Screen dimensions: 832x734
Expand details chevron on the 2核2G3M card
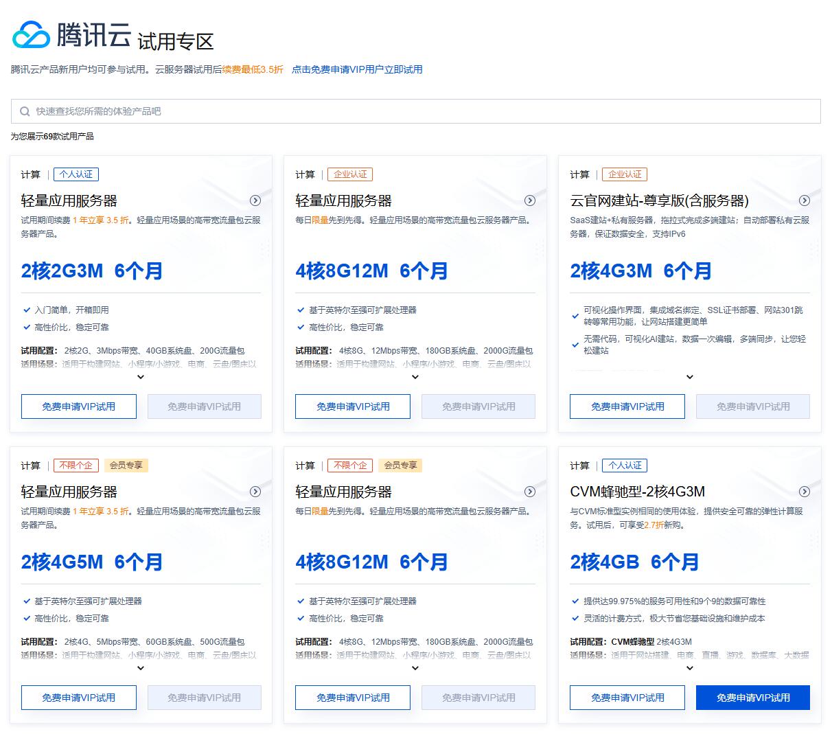coord(141,377)
